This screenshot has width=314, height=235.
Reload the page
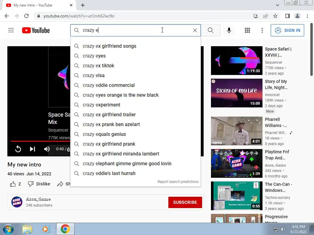point(26,16)
